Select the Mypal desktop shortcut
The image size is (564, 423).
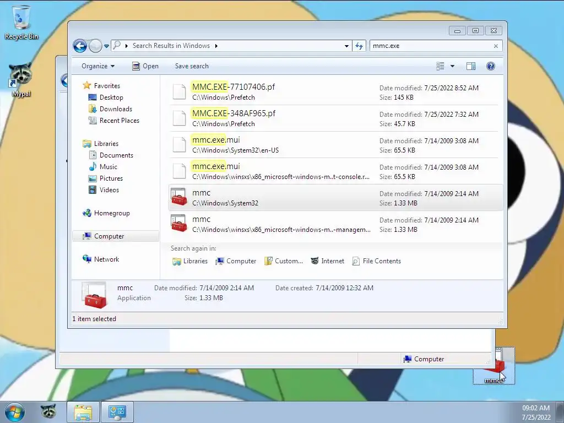point(21,80)
